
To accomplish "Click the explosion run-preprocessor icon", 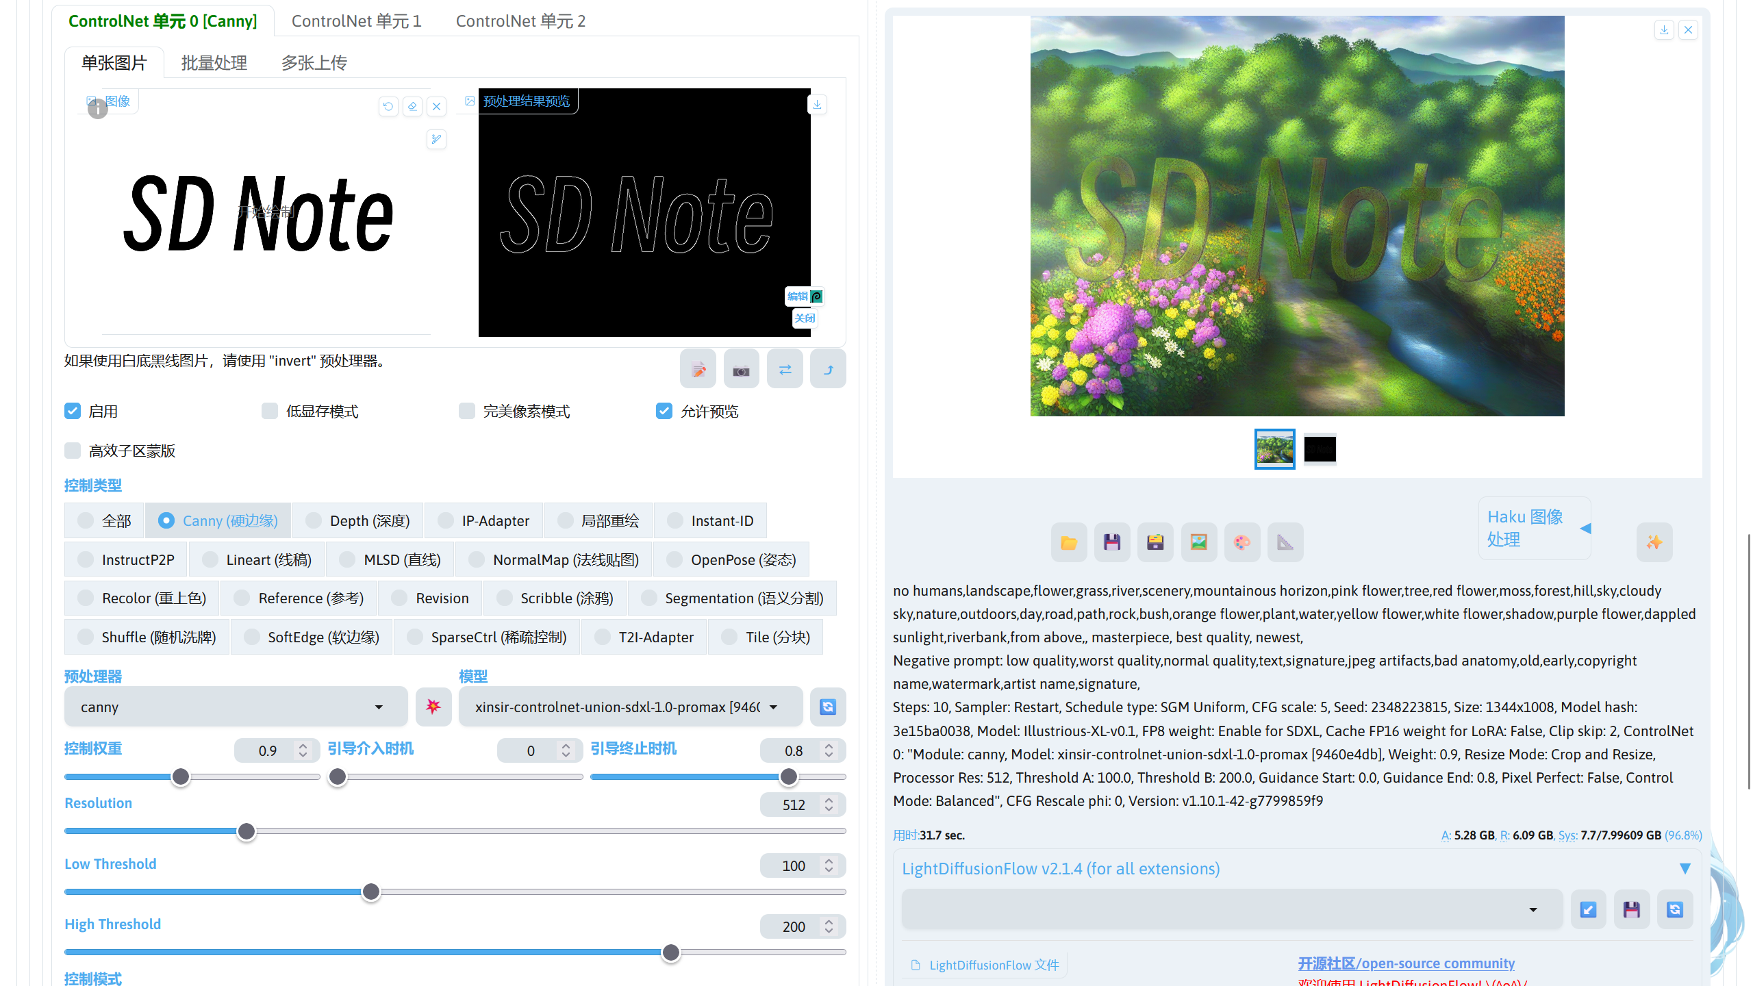I will [x=433, y=707].
